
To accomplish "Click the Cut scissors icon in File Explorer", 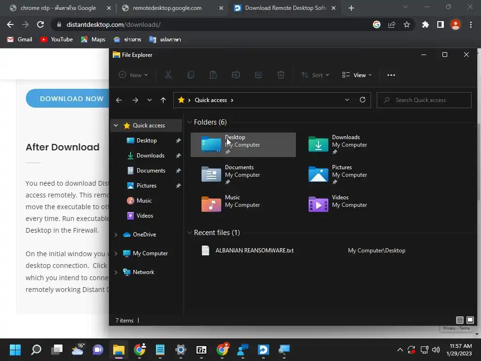I will pos(168,75).
